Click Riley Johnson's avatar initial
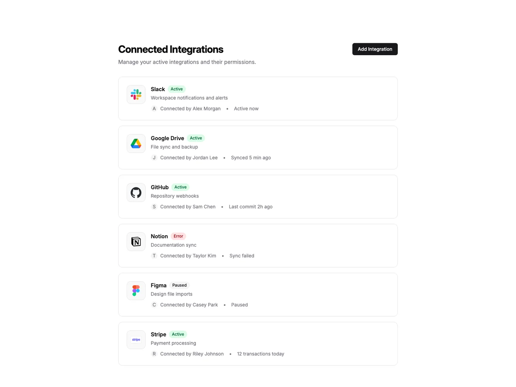 (154, 353)
